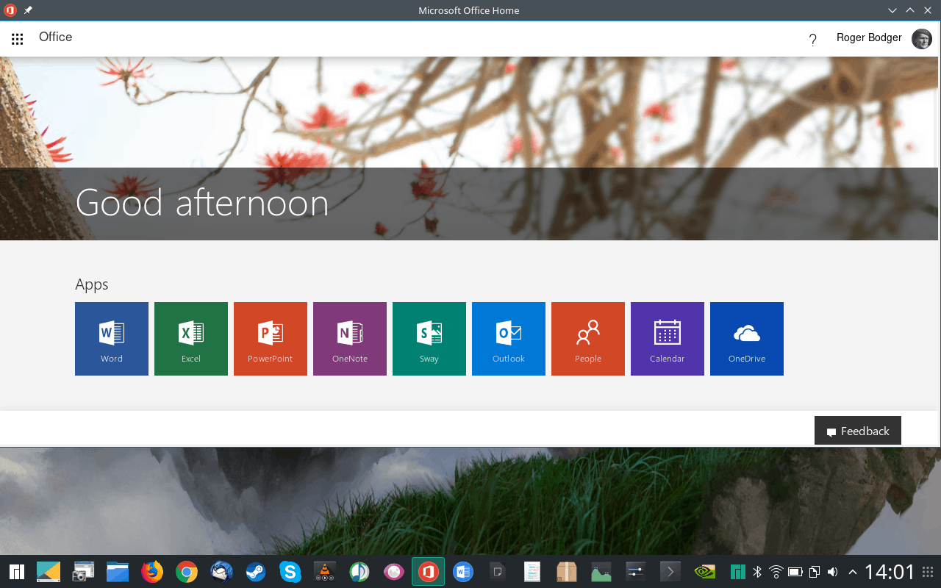The width and height of the screenshot is (941, 588).
Task: Open the package manager box icon
Action: coord(566,572)
